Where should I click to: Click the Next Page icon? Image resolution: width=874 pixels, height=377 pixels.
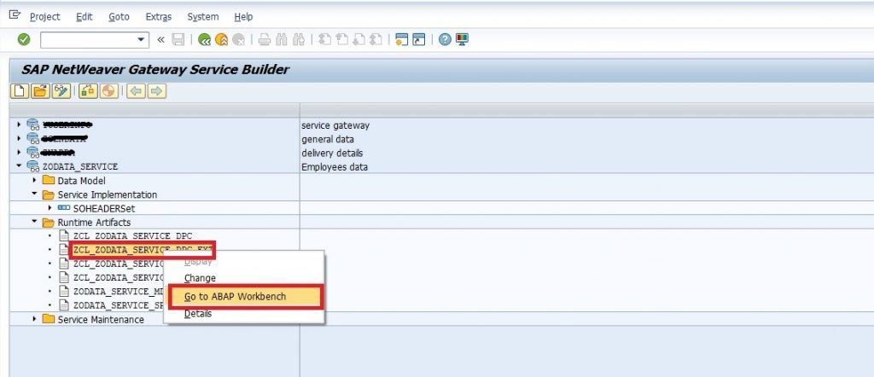(x=359, y=39)
